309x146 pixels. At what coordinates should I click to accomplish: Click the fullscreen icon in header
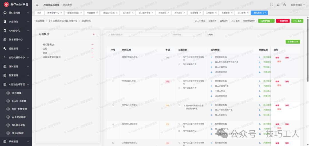[272, 5]
